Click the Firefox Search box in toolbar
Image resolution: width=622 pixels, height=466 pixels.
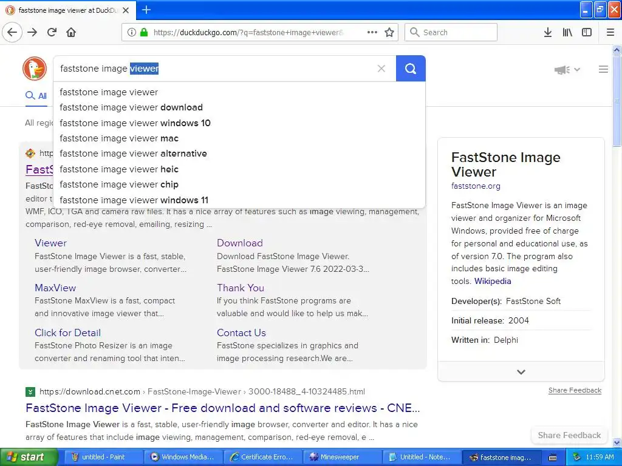coord(451,32)
